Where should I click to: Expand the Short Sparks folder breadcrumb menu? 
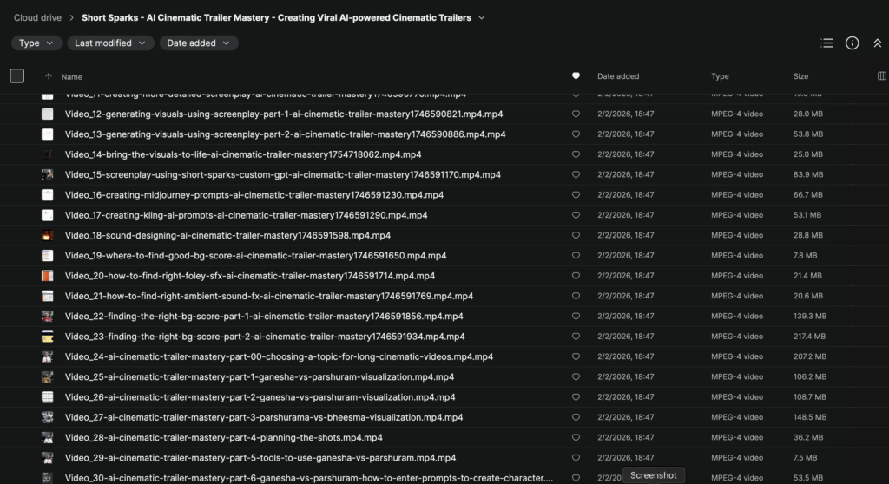tap(482, 17)
